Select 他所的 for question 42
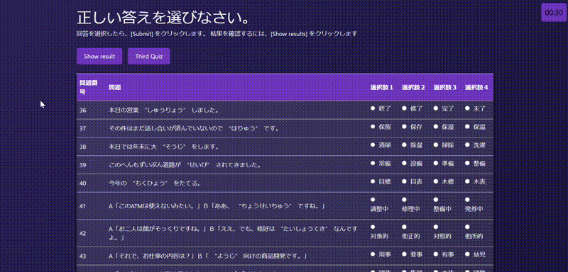 pyautogui.click(x=467, y=227)
